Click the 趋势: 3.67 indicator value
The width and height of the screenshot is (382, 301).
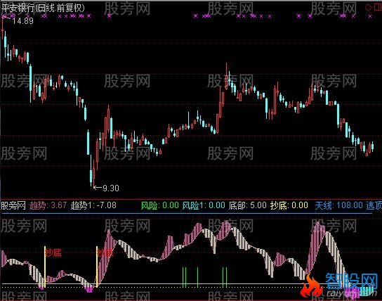pyautogui.click(x=48, y=205)
